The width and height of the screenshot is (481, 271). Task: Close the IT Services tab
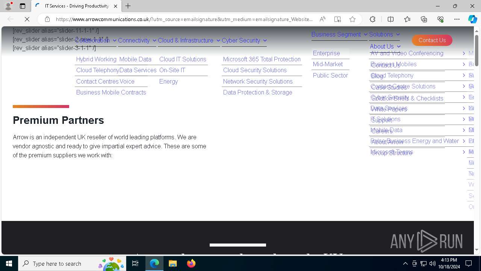[115, 6]
